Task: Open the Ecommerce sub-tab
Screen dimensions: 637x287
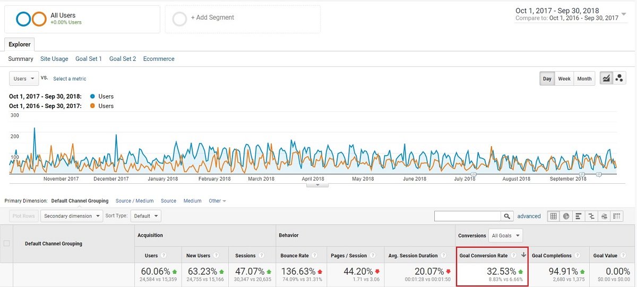Action: pyautogui.click(x=159, y=59)
